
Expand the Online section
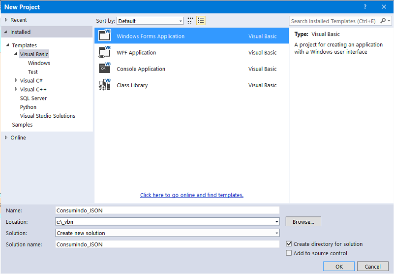pos(6,137)
